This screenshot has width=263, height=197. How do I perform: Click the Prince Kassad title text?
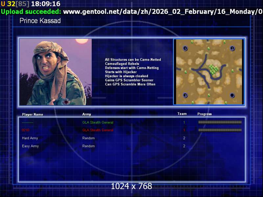pyautogui.click(x=40, y=21)
